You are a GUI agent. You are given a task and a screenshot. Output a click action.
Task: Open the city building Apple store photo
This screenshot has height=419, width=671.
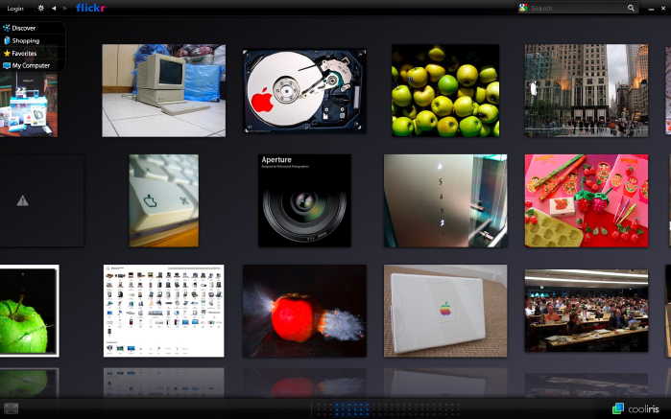pos(587,91)
